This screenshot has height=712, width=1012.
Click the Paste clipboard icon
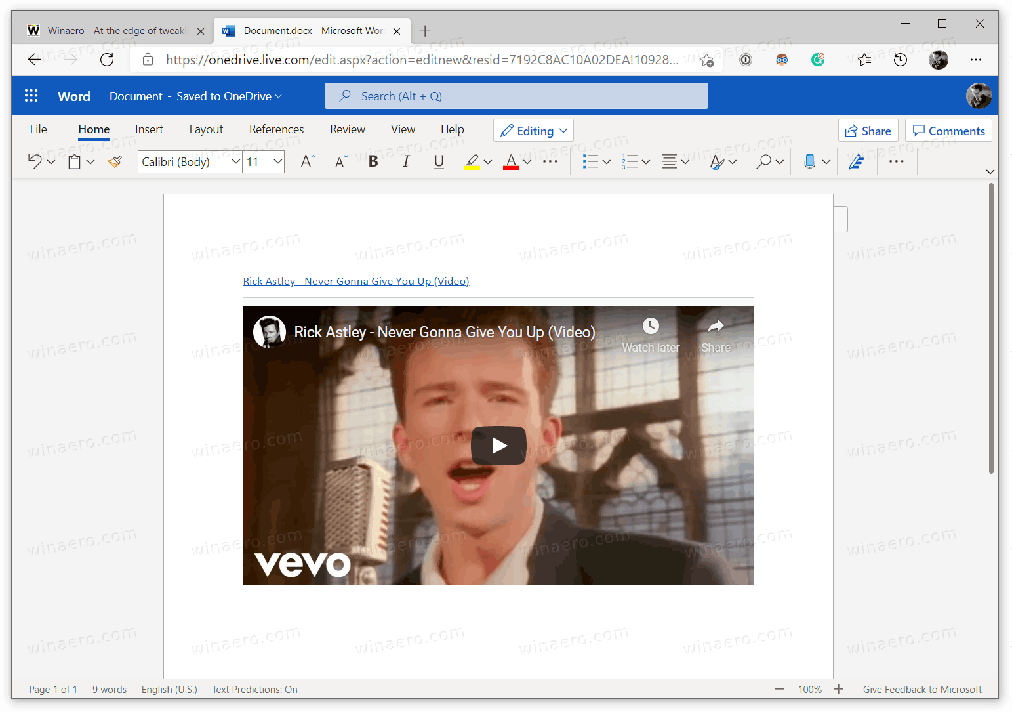pyautogui.click(x=75, y=161)
